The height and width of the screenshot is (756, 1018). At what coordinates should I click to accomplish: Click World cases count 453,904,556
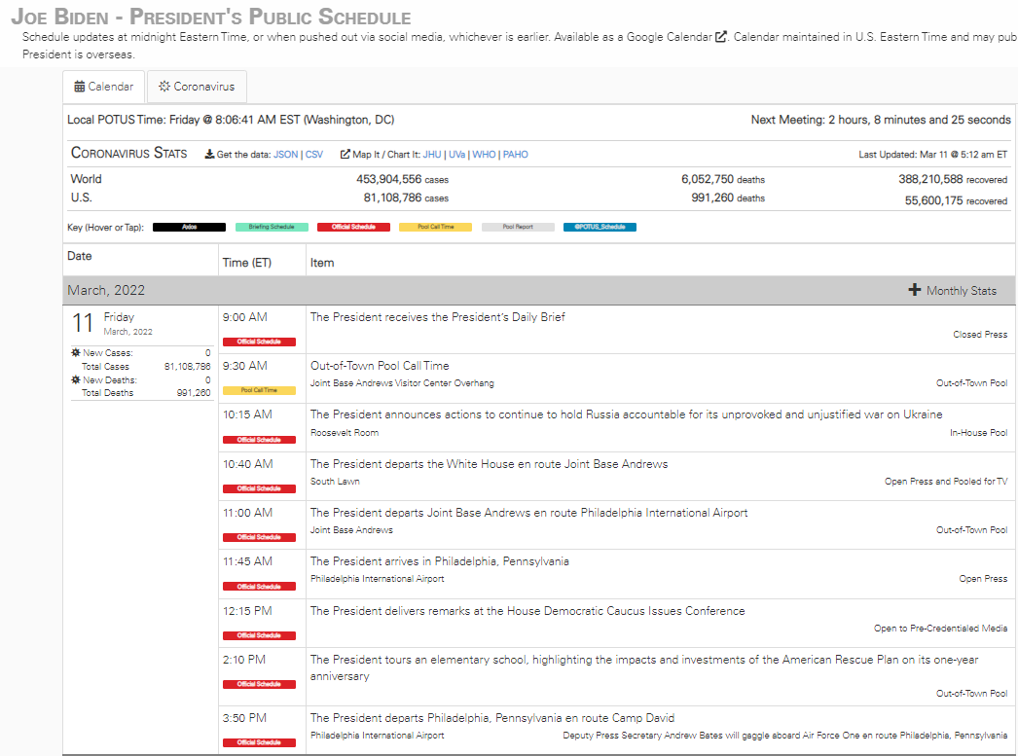point(388,179)
